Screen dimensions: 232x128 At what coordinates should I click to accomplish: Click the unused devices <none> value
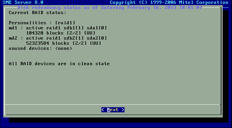pyautogui.click(x=64, y=49)
